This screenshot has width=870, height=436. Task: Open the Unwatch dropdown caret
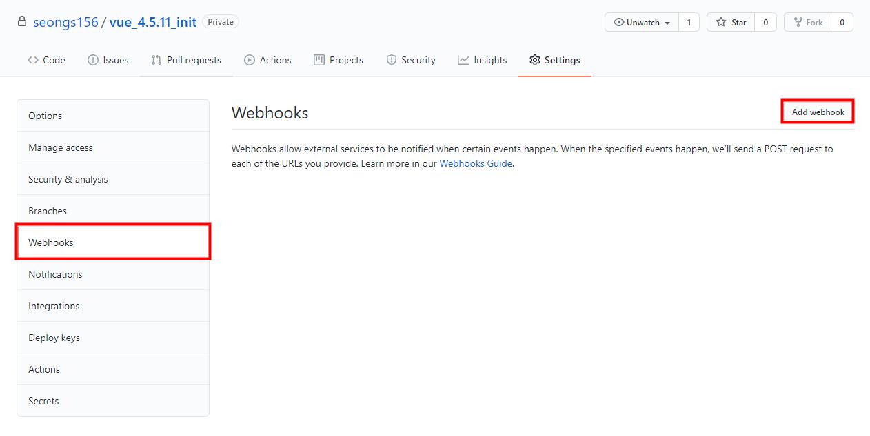667,23
